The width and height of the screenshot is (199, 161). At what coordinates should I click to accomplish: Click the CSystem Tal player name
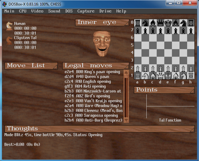[25, 38]
